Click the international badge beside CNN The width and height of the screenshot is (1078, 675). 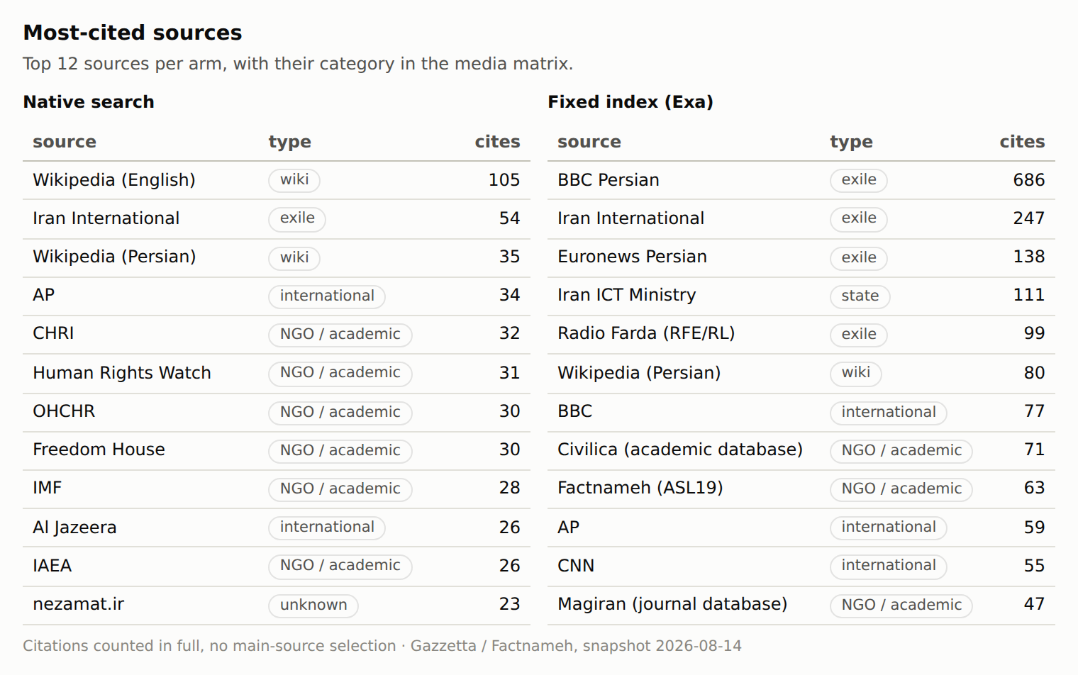click(x=889, y=566)
